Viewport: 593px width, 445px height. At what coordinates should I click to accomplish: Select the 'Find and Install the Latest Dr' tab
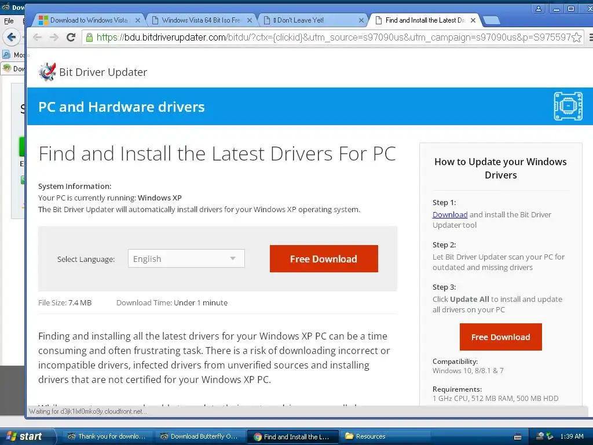(426, 20)
